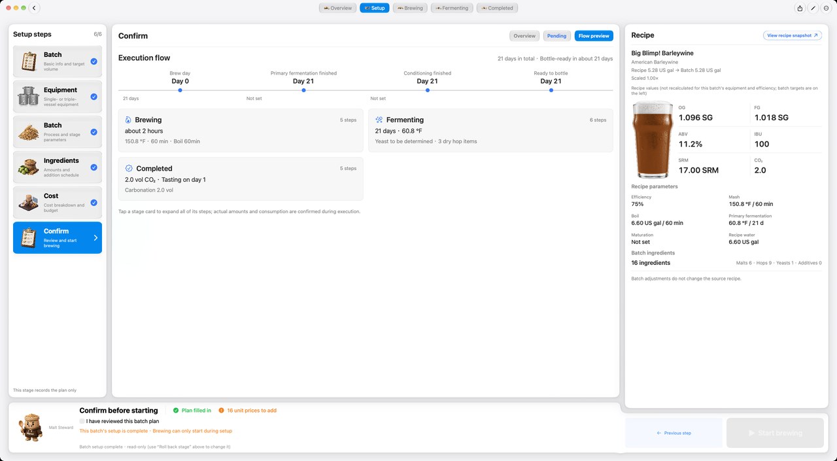Image resolution: width=837 pixels, height=461 pixels.
Task: Click the pencil edit icon in the title bar
Action: [x=813, y=8]
